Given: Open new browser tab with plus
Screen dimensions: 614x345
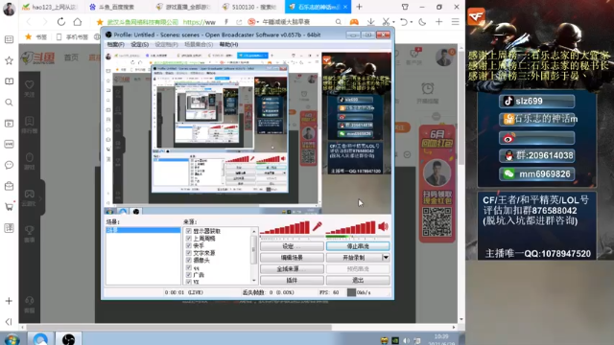Looking at the screenshot, I should click(x=359, y=7).
